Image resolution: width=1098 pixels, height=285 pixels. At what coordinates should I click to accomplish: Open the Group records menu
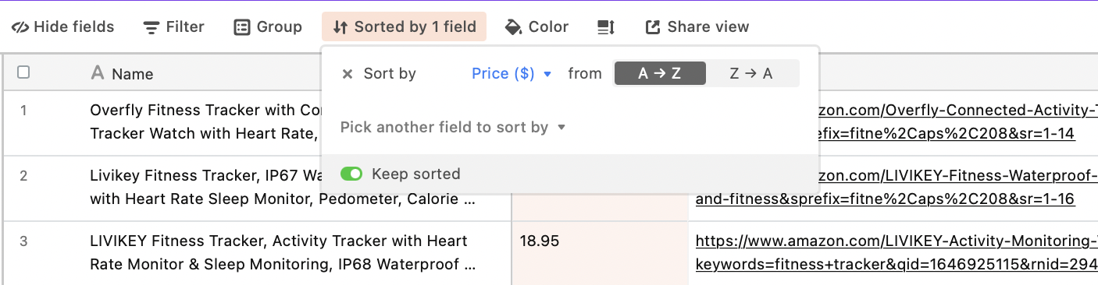(x=268, y=27)
